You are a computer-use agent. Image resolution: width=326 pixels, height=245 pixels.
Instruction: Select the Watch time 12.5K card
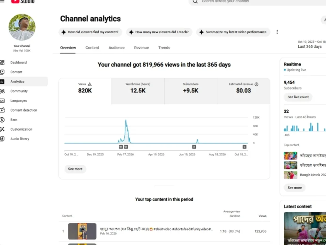pyautogui.click(x=138, y=91)
